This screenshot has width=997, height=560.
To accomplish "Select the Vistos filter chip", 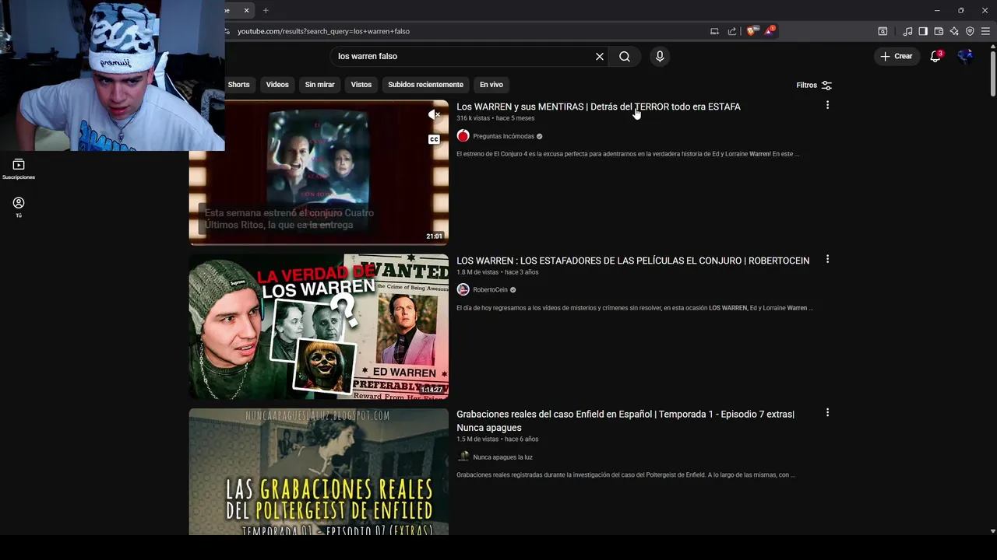I will [361, 85].
